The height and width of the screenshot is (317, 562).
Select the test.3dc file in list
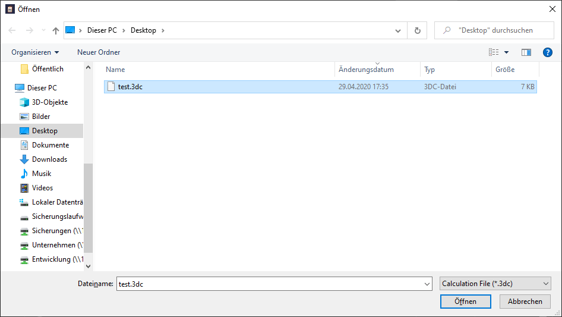click(320, 87)
